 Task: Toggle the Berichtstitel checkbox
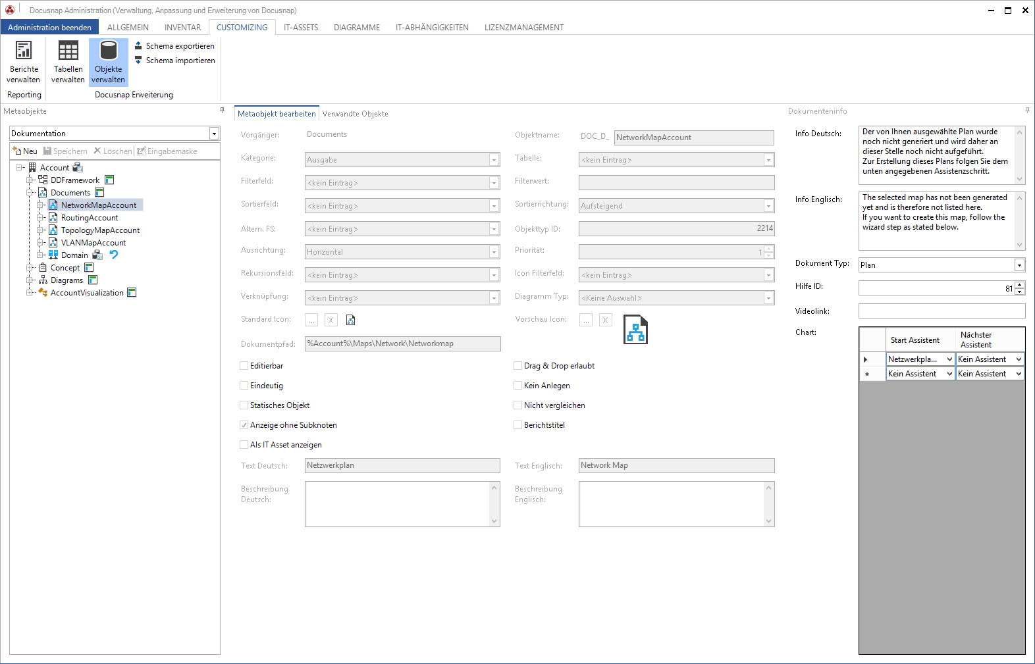point(518,425)
